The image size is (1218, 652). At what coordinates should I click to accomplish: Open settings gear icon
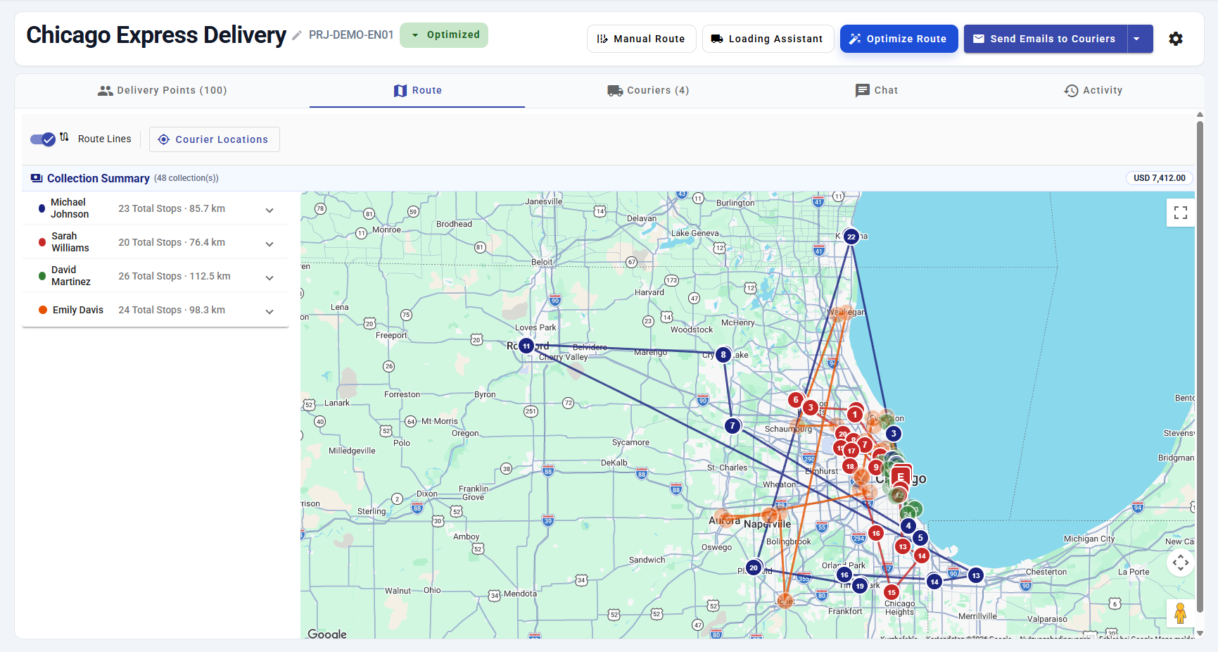tap(1176, 39)
